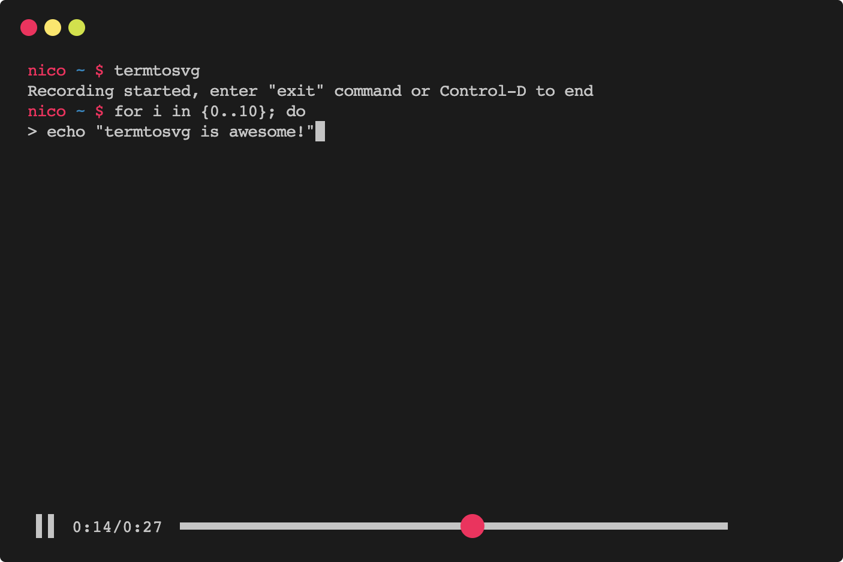Click the first pink nico prompt
This screenshot has width=843, height=562.
click(47, 71)
